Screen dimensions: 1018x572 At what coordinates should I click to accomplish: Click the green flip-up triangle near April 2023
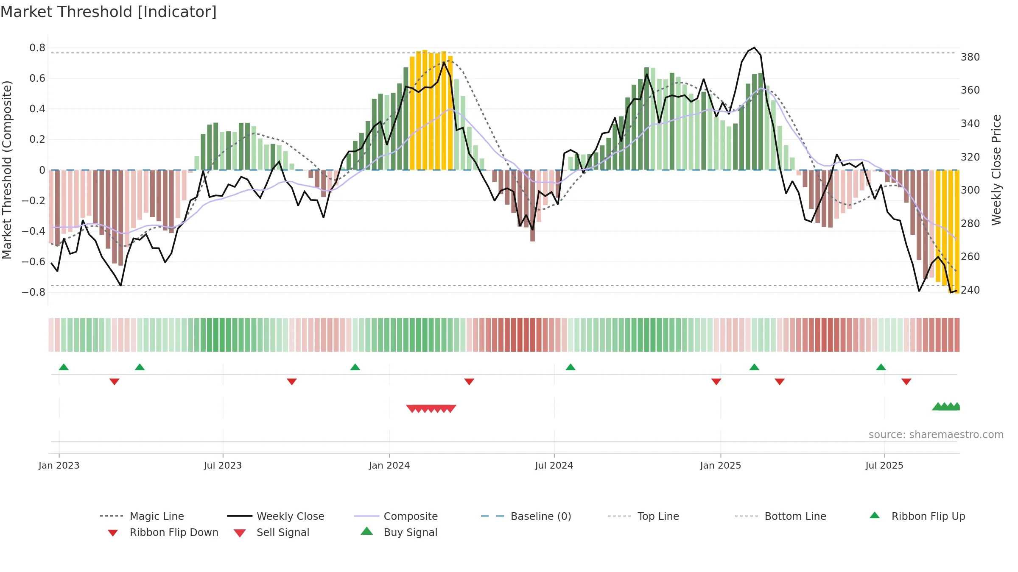pos(140,367)
